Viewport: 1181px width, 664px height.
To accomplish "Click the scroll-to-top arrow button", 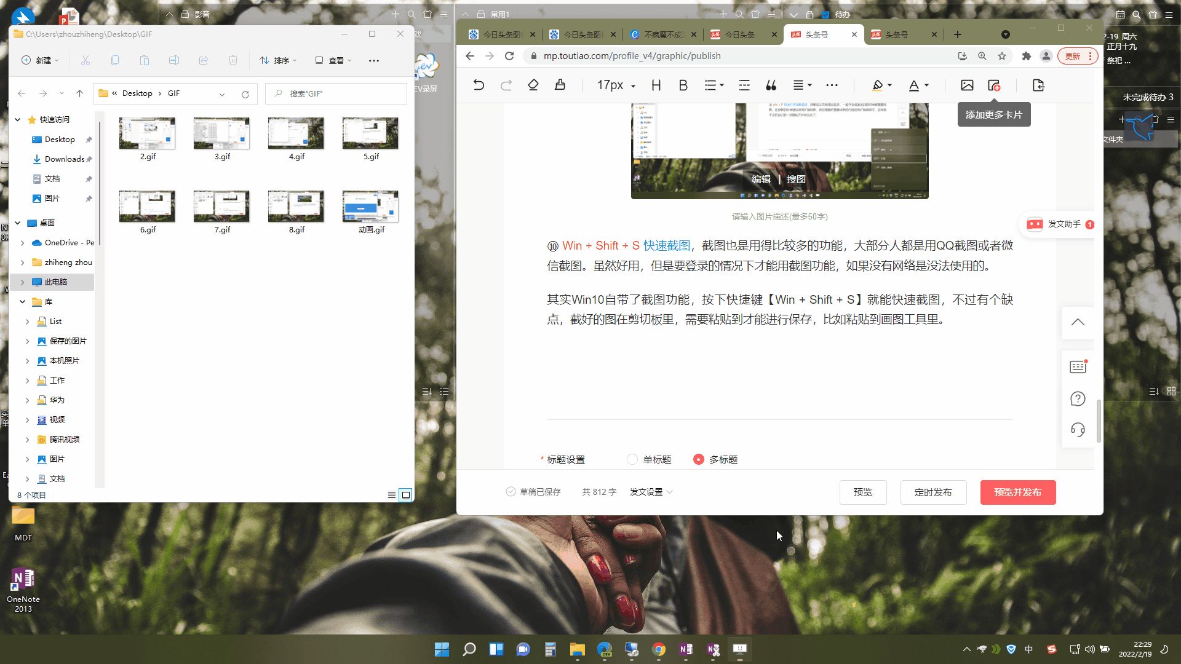I will [1078, 322].
